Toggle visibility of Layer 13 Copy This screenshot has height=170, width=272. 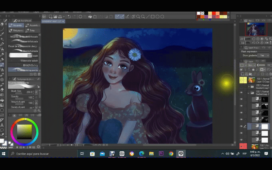[242, 80]
